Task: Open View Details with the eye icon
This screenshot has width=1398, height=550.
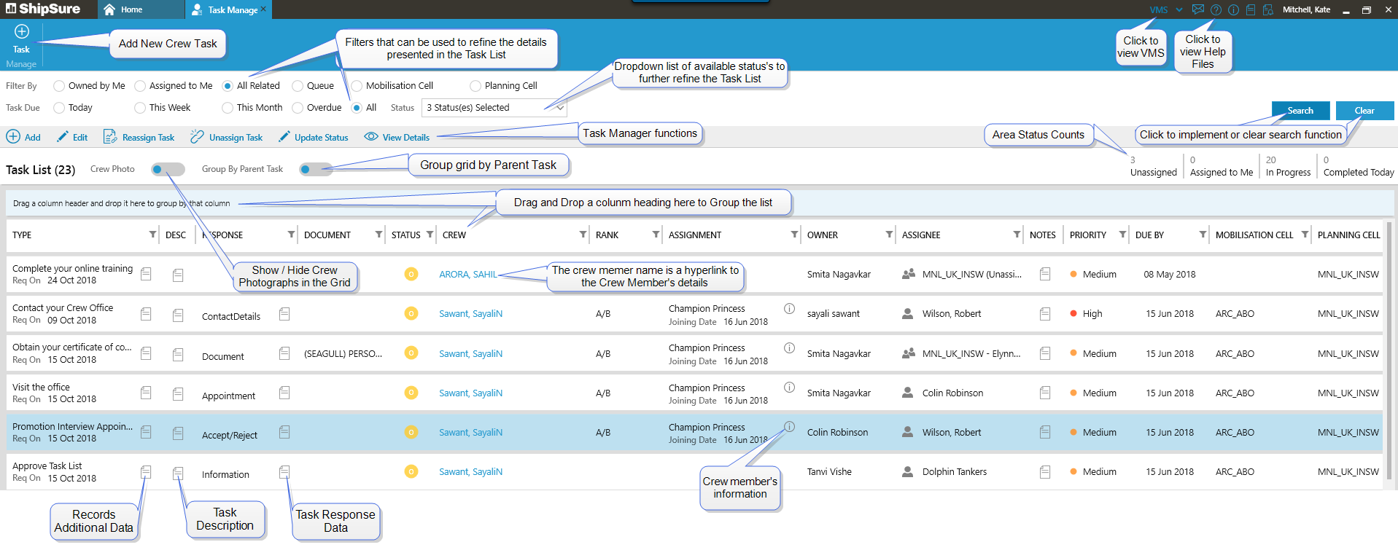Action: click(x=397, y=137)
